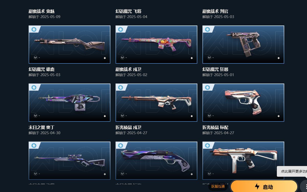Click the ring badge on the 甜蜜战术 戍卫 card
307x192 pixels.
(121, 29)
